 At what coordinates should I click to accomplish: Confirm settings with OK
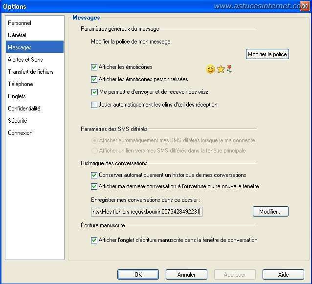(138, 274)
